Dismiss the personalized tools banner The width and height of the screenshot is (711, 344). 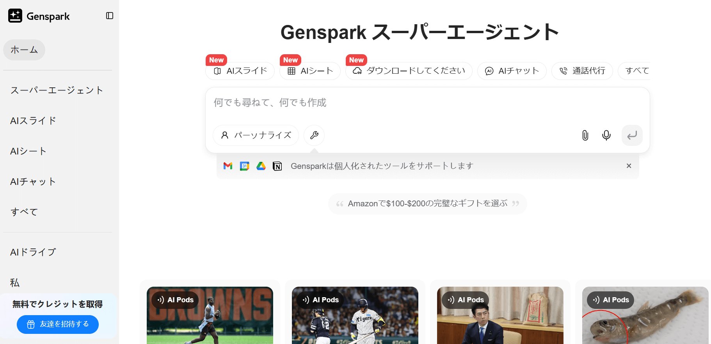coord(629,166)
